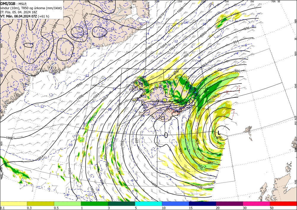Image resolution: width=297 pixels, height=210 pixels.
Task: Select the green 1–3 mm legend segment
Action: tap(94, 203)
